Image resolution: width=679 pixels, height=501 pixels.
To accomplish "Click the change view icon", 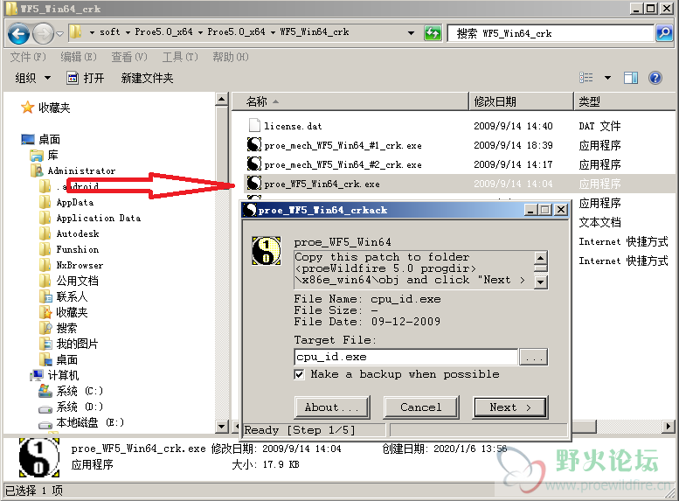I will [585, 78].
